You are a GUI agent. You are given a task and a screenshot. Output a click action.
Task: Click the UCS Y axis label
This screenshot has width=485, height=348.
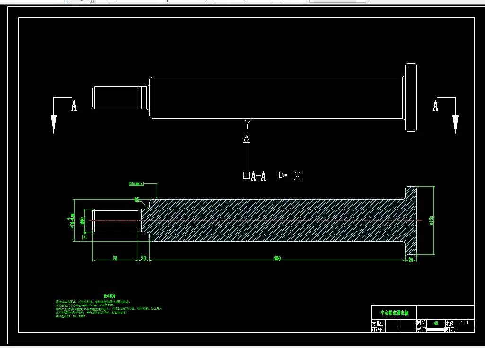point(247,124)
